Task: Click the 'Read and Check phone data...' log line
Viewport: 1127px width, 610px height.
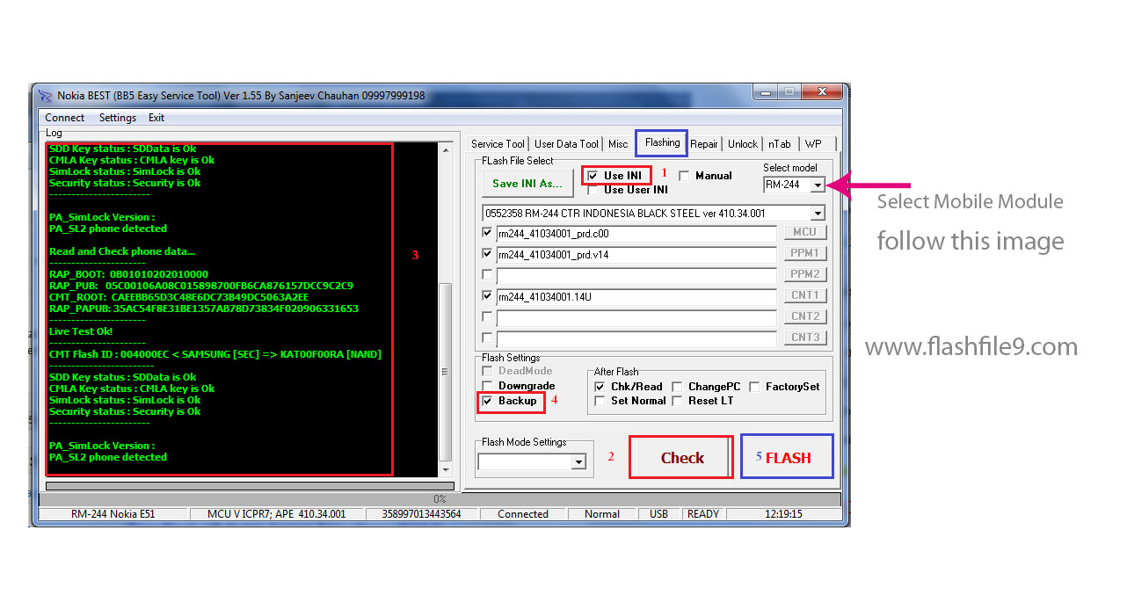Action: pyautogui.click(x=122, y=251)
